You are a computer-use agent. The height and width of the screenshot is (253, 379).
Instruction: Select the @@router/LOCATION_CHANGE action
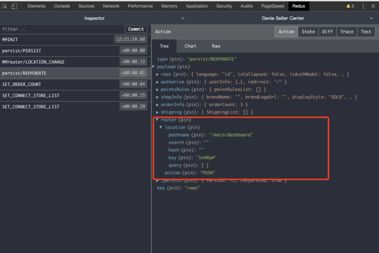tap(75, 62)
